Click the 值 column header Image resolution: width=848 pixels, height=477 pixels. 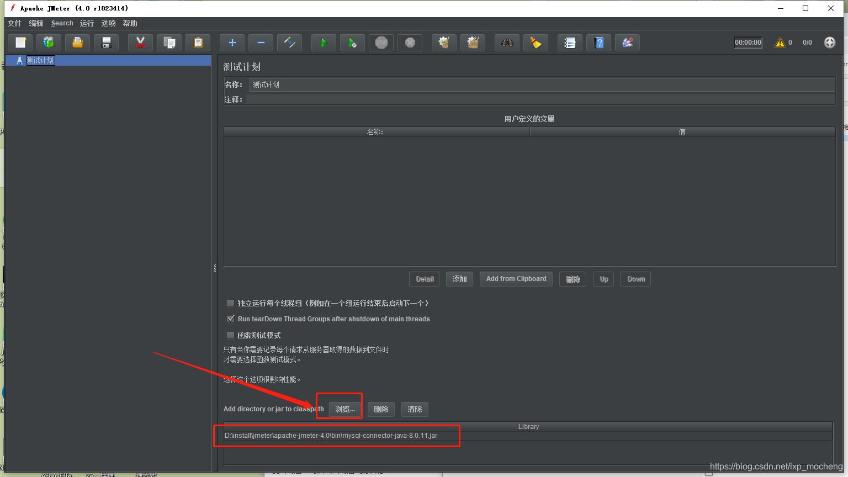click(682, 132)
